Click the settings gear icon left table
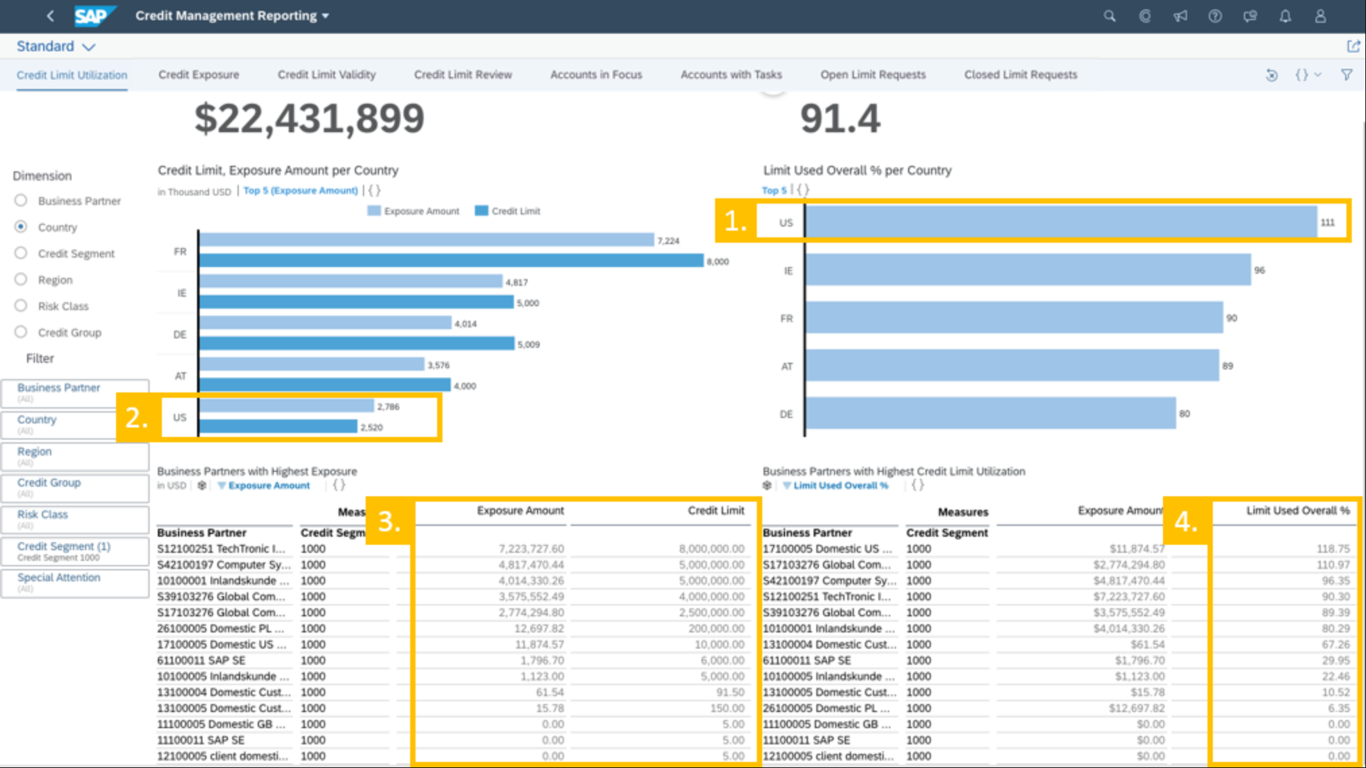Image resolution: width=1366 pixels, height=768 pixels. [x=201, y=485]
